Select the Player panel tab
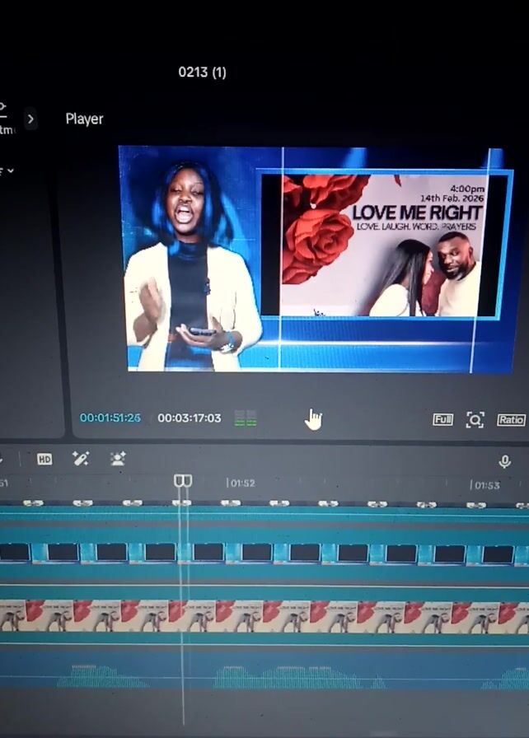The height and width of the screenshot is (738, 529). point(84,119)
